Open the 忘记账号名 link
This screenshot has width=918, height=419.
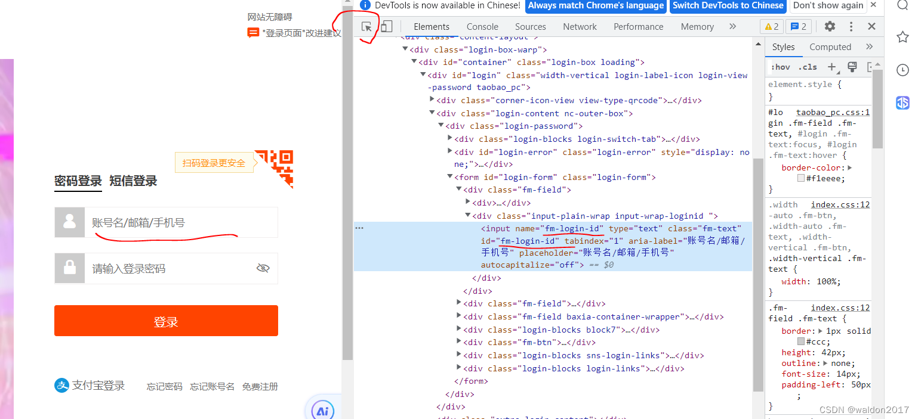point(212,387)
